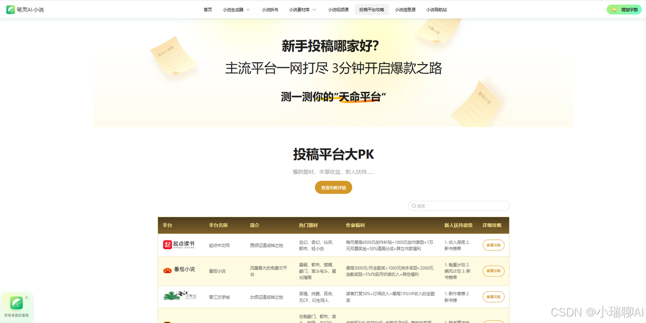Select 投稿平台攻略 nav item

(x=371, y=10)
